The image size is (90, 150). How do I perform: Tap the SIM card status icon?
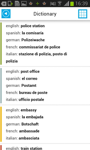coord(17,4)
